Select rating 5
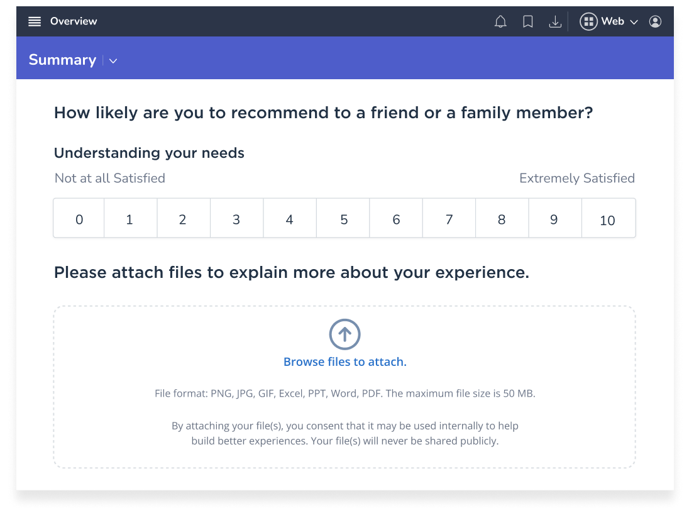Screen dimensions: 694x508 point(343,218)
